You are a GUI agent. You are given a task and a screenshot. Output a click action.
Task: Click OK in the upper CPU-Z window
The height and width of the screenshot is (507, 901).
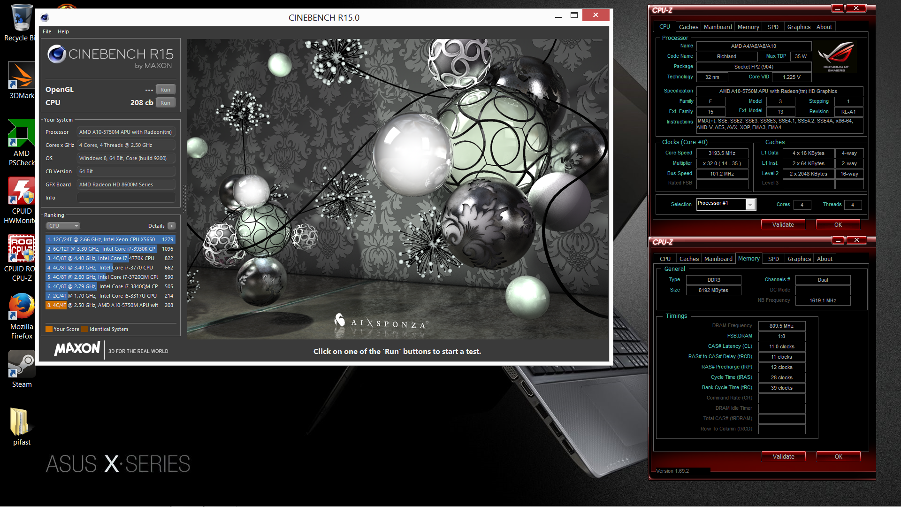coord(838,225)
